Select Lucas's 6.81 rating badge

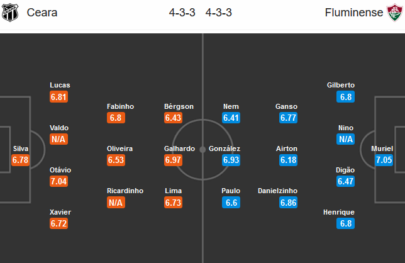point(59,97)
